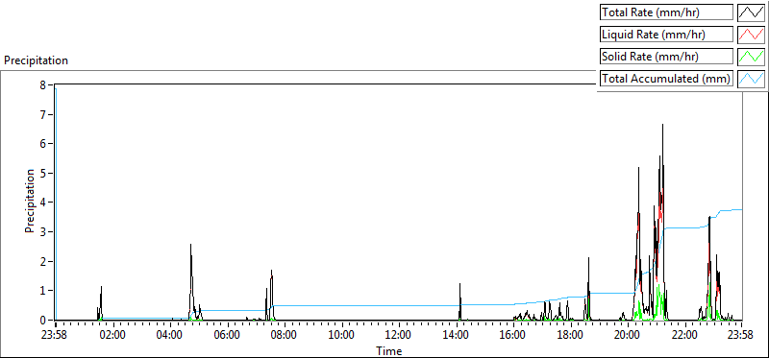Image resolution: width=769 pixels, height=358 pixels.
Task: Click the Precipitation graph title label
Action: click(36, 60)
